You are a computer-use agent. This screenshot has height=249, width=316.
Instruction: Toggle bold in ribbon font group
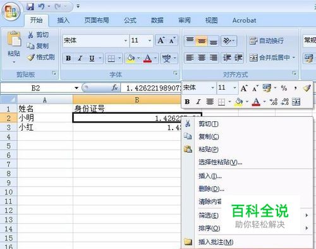click(68, 58)
